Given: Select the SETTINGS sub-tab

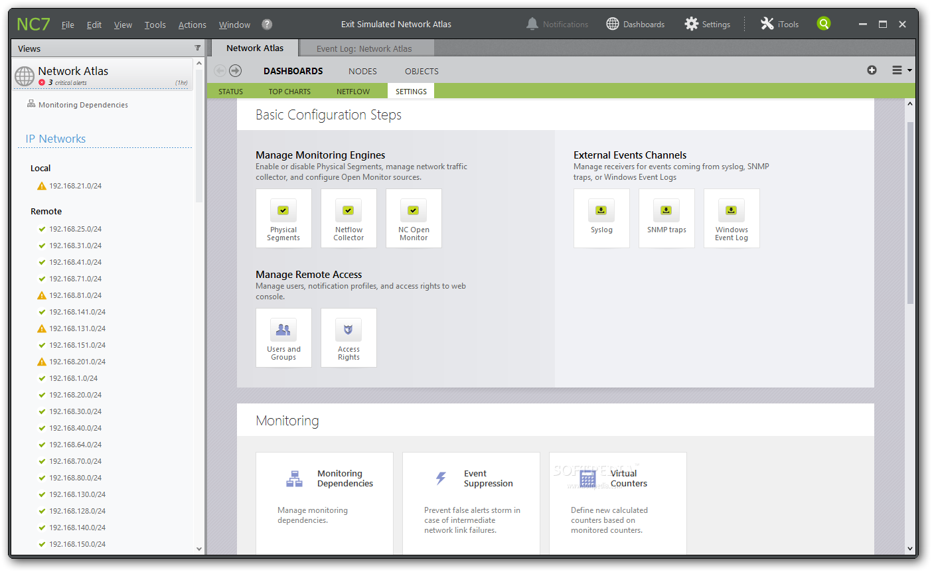Looking at the screenshot, I should click(412, 92).
